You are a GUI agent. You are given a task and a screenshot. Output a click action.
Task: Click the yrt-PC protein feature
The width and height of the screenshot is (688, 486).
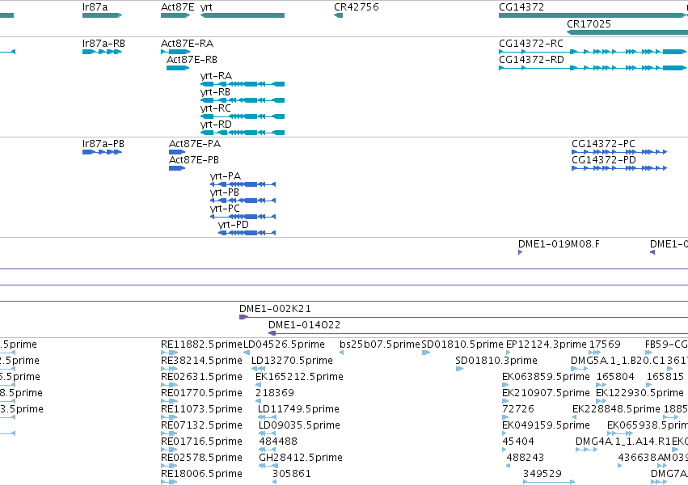coord(243,217)
